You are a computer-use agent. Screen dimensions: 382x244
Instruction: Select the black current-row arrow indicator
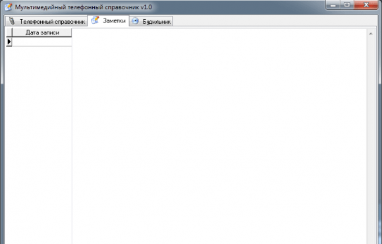click(x=9, y=42)
